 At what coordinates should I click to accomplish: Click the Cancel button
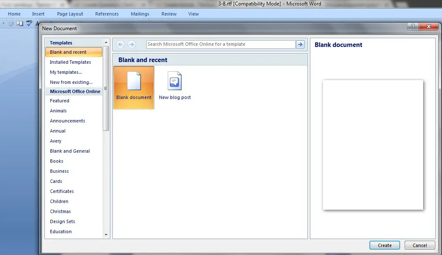[420, 245]
